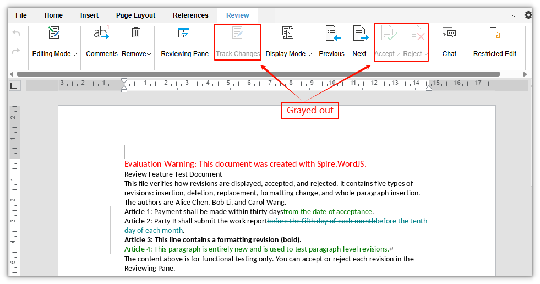Image resolution: width=540 pixels, height=284 pixels.
Task: Click the Chat label
Action: (449, 54)
